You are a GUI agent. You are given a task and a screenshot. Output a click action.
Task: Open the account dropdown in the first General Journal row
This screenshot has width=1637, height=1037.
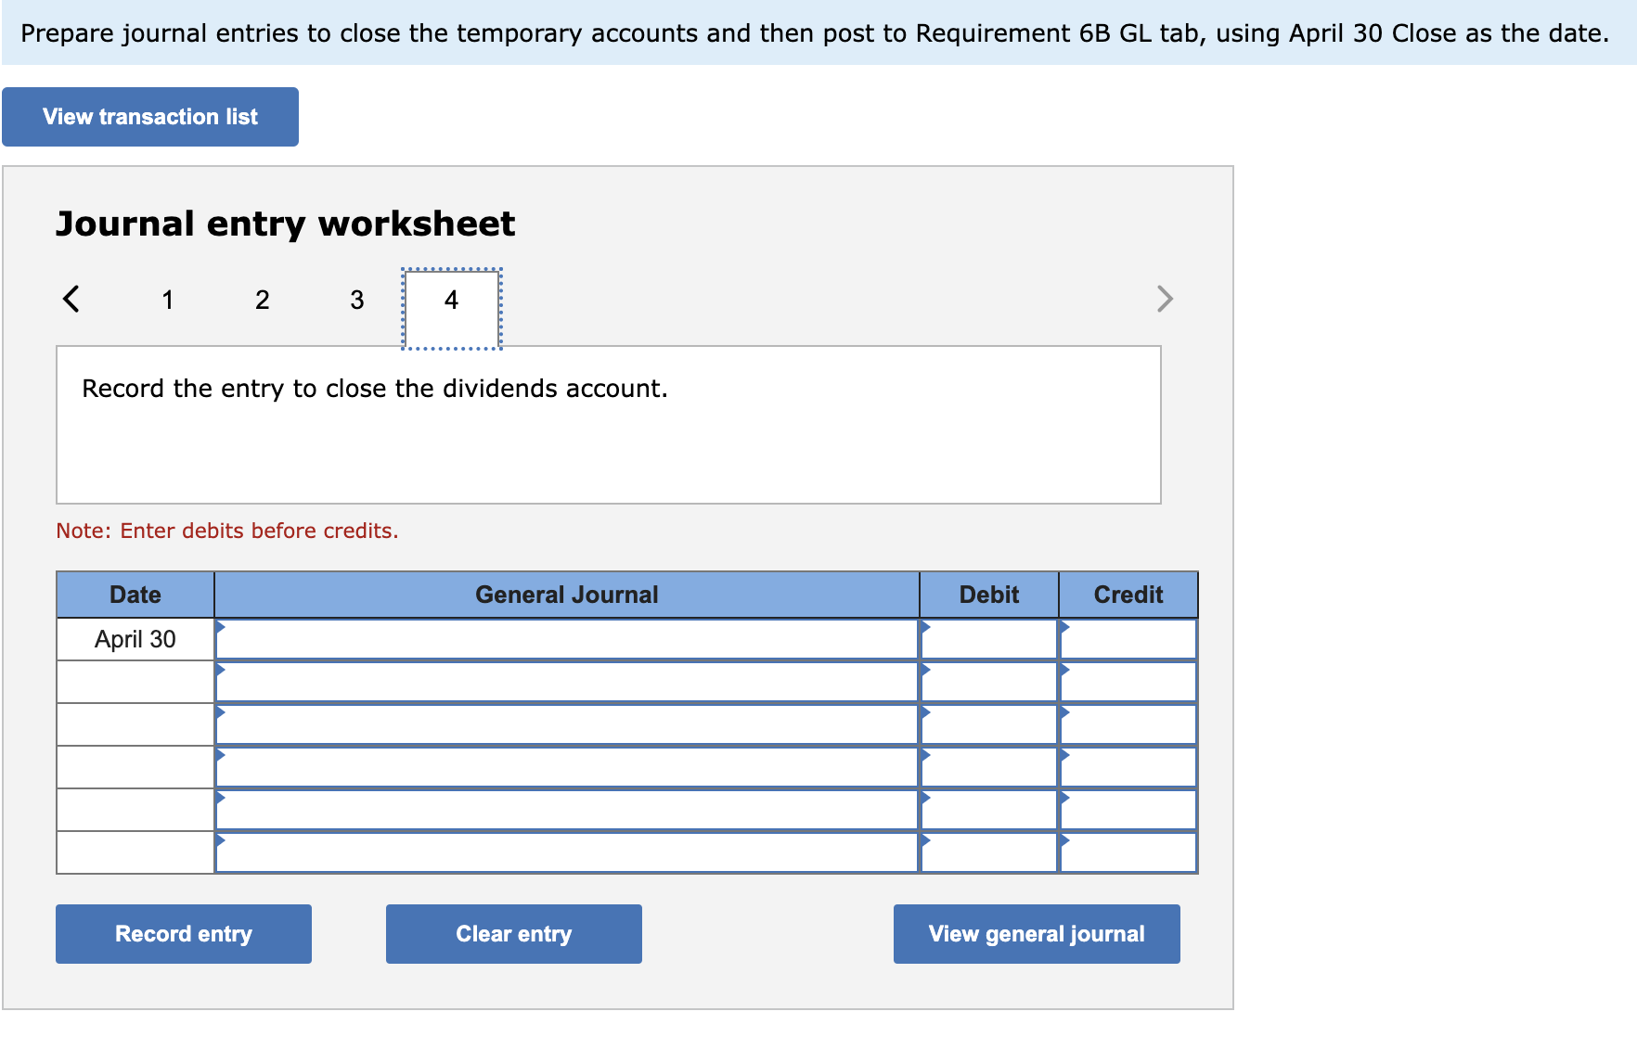click(222, 629)
